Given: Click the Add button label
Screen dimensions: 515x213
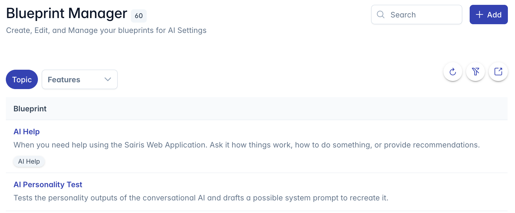Looking at the screenshot, I should (x=494, y=15).
